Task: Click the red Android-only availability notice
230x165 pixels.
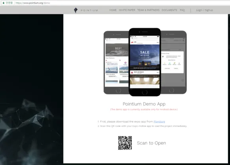Action: (x=144, y=109)
